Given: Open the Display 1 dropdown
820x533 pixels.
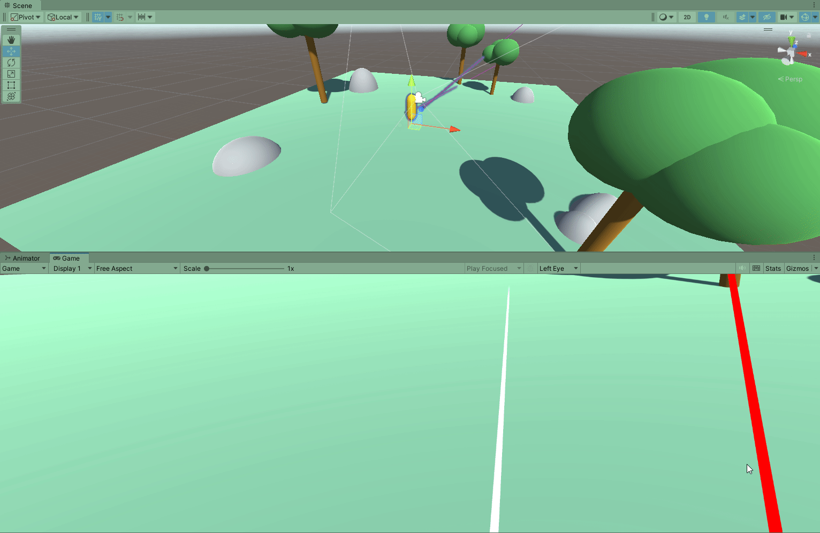Looking at the screenshot, I should (72, 269).
